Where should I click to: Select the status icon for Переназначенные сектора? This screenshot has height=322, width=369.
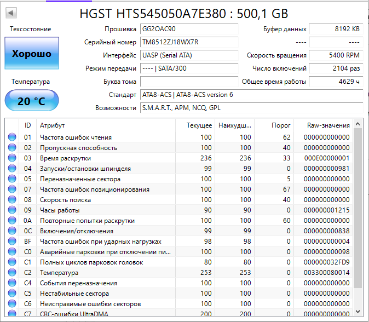coord(12,179)
